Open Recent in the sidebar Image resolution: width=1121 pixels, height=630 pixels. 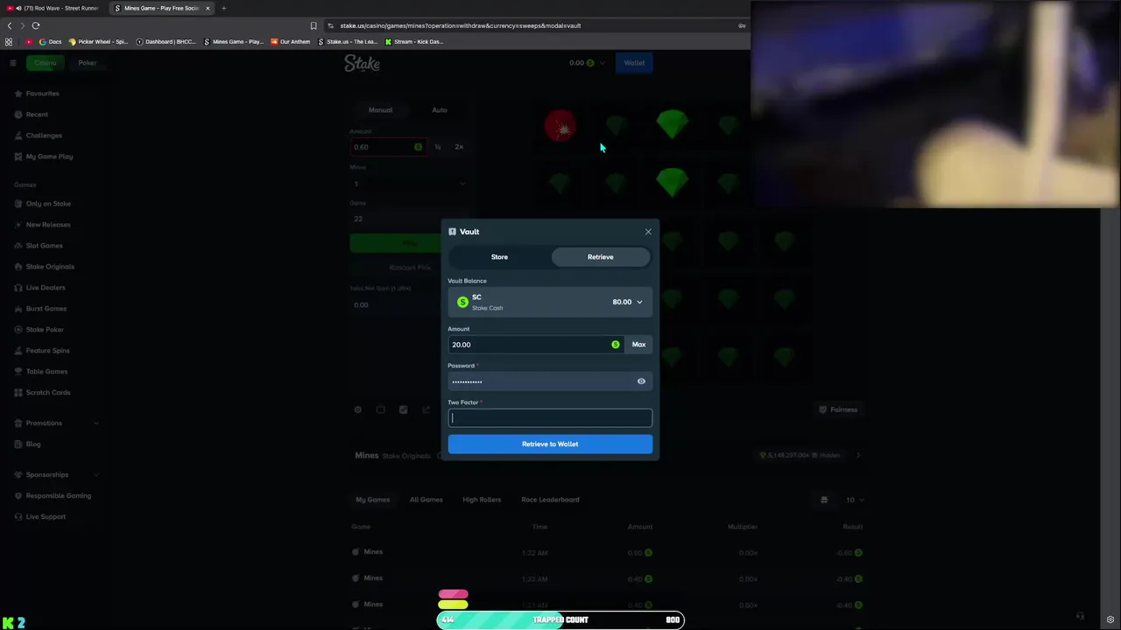pos(37,115)
